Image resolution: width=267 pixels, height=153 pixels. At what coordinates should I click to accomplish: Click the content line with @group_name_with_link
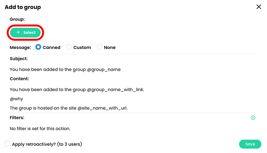click(77, 90)
